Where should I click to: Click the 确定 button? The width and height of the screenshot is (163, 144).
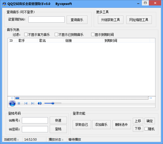pyautogui.click(x=150, y=121)
